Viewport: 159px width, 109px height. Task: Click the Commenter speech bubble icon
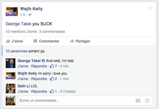(x=35, y=41)
